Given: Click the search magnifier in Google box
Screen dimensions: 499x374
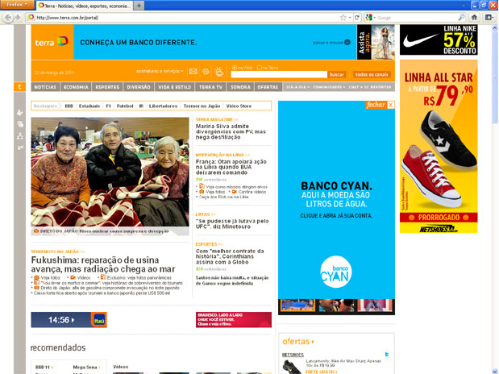Looking at the screenshot, I should (x=461, y=18).
